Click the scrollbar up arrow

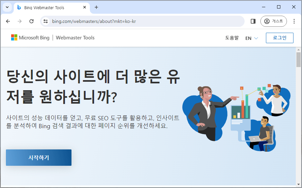298,49
